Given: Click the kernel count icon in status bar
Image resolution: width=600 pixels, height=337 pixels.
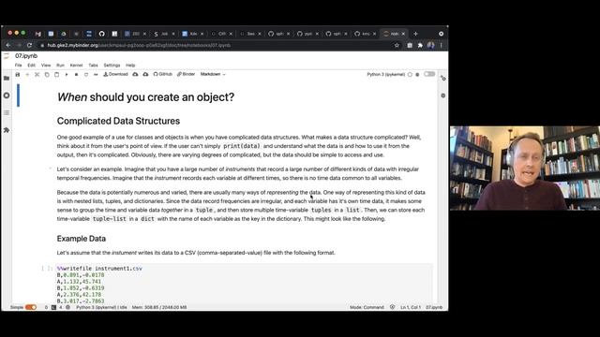Looking at the screenshot, I should point(67,307).
